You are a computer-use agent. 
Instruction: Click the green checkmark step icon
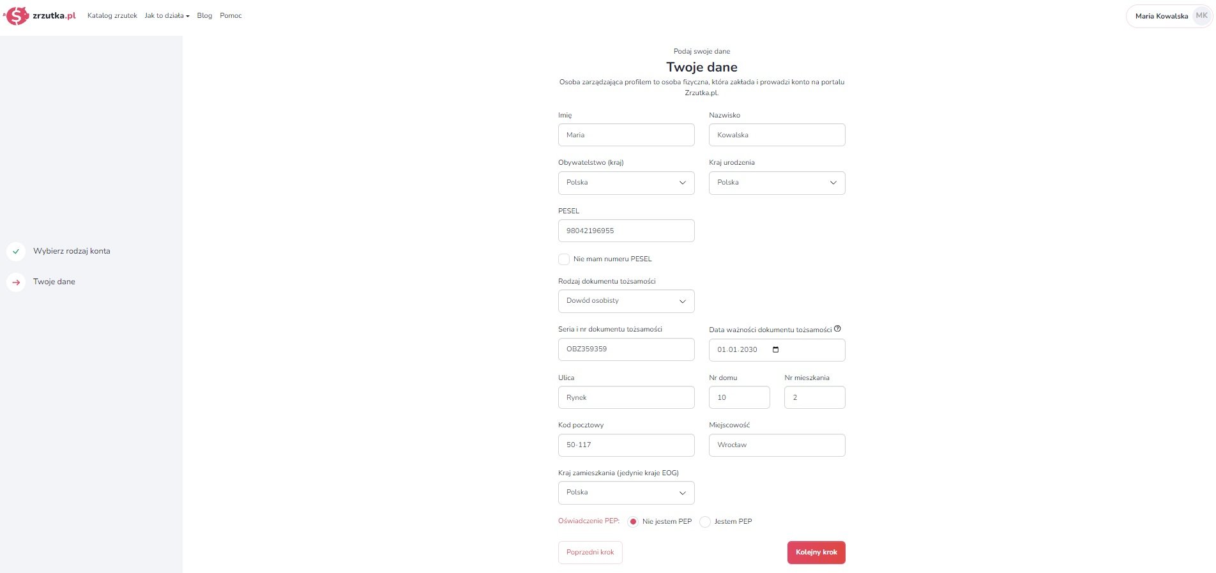[x=16, y=251]
